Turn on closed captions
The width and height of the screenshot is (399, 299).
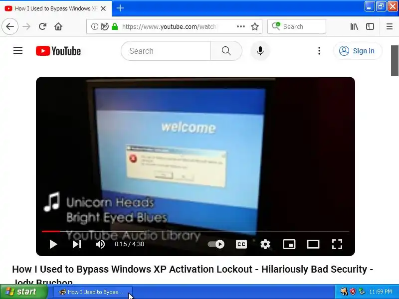(241, 244)
